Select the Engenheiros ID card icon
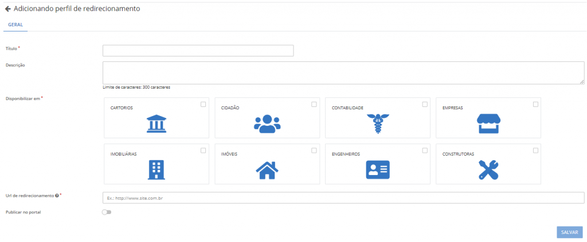587x242 pixels. tap(377, 170)
